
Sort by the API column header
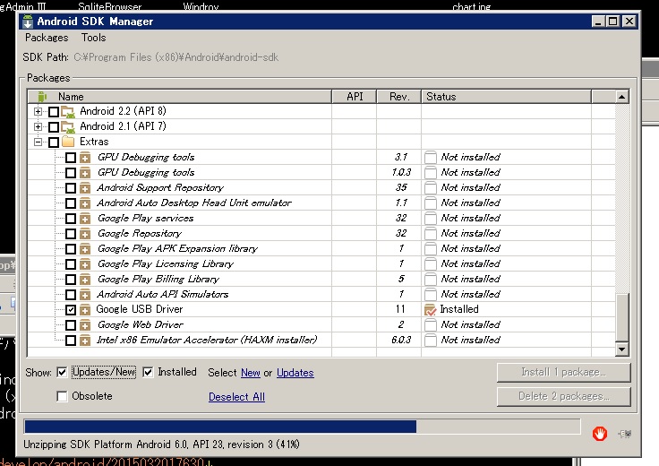(x=355, y=97)
